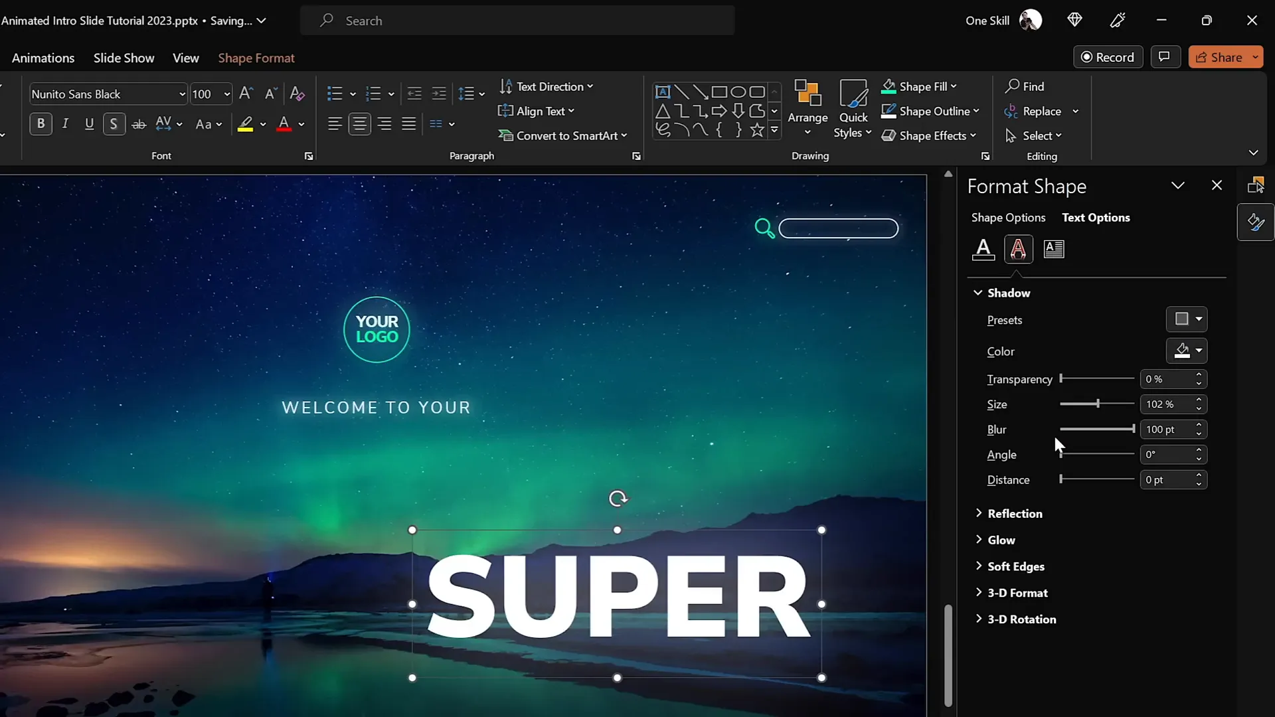
Task: Click Find in Editing group
Action: click(x=1025, y=86)
